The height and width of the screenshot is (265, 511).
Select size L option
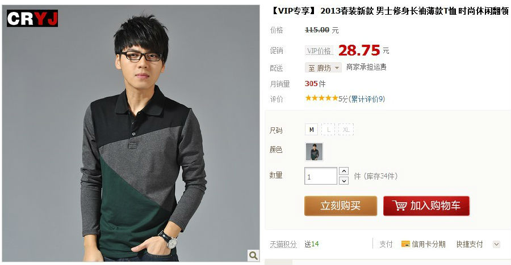329,130
